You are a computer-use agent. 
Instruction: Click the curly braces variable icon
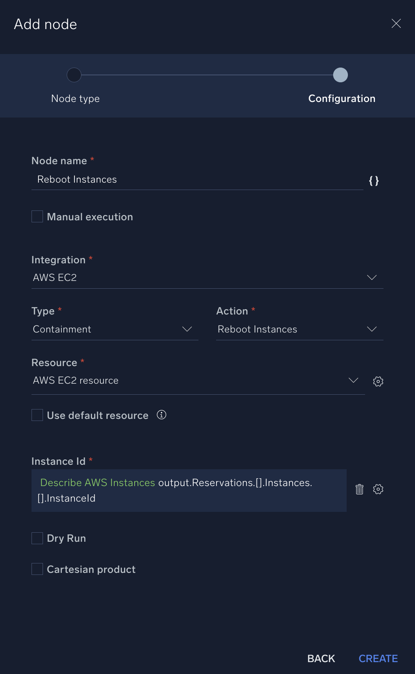374,181
